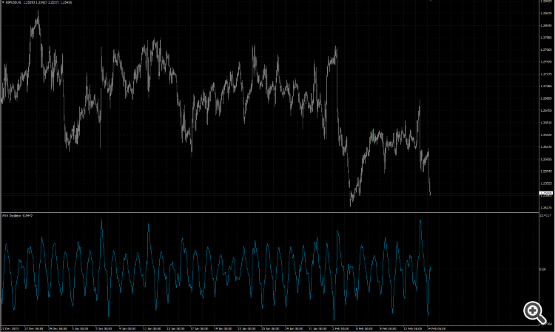This screenshot has width=555, height=332.
Task: Click the magnifier zoom-in icon
Action: pos(534,313)
